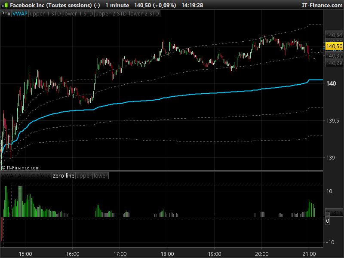The image size is (344, 258).
Task: Click the 139 price axis level
Action: pos(330,157)
